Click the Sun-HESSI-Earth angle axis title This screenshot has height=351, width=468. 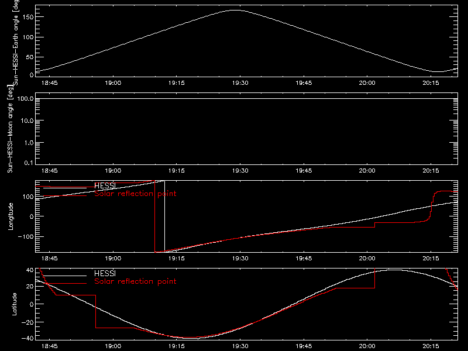pos(16,42)
